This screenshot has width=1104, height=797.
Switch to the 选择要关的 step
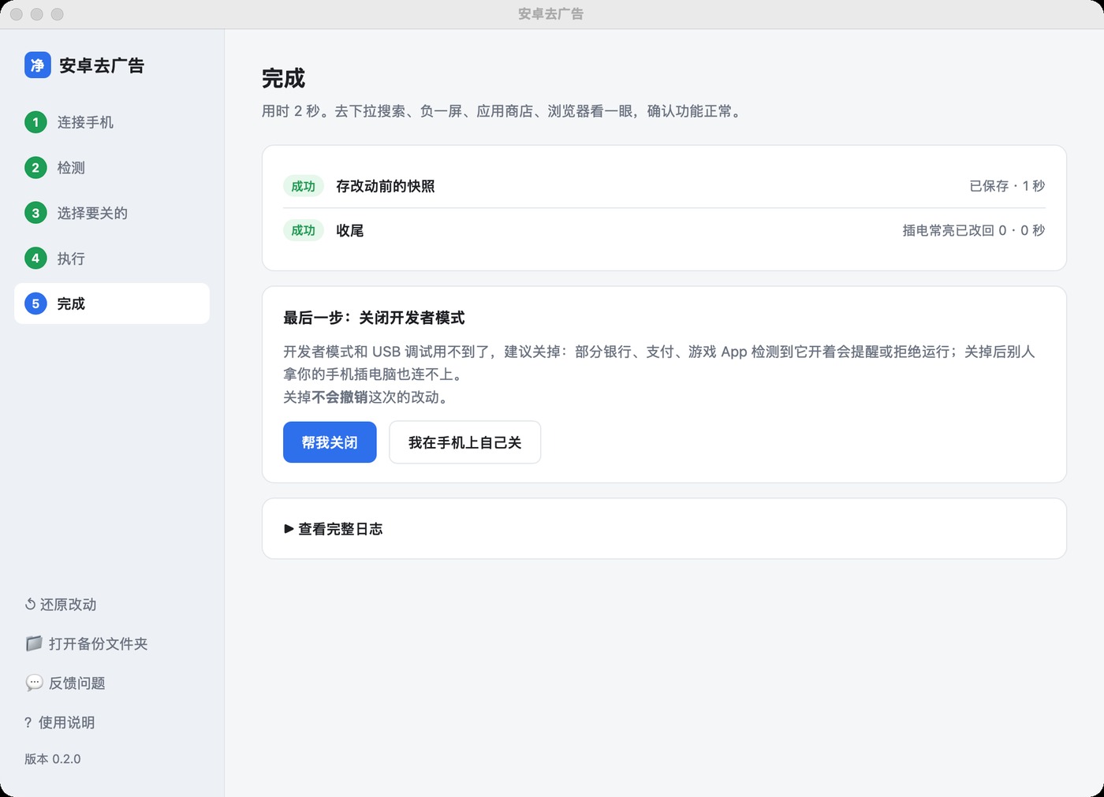pos(112,213)
